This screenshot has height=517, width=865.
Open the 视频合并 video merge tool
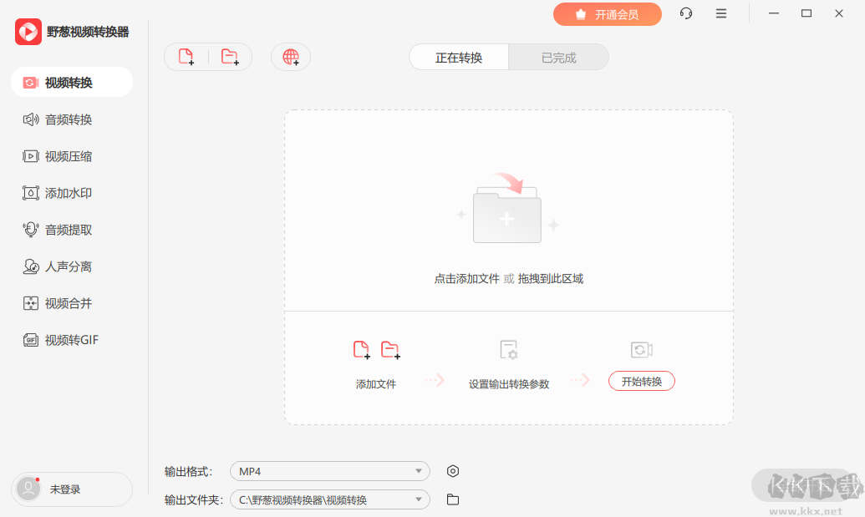(x=67, y=303)
